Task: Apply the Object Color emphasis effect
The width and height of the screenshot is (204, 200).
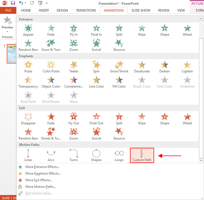Action: 51,82
